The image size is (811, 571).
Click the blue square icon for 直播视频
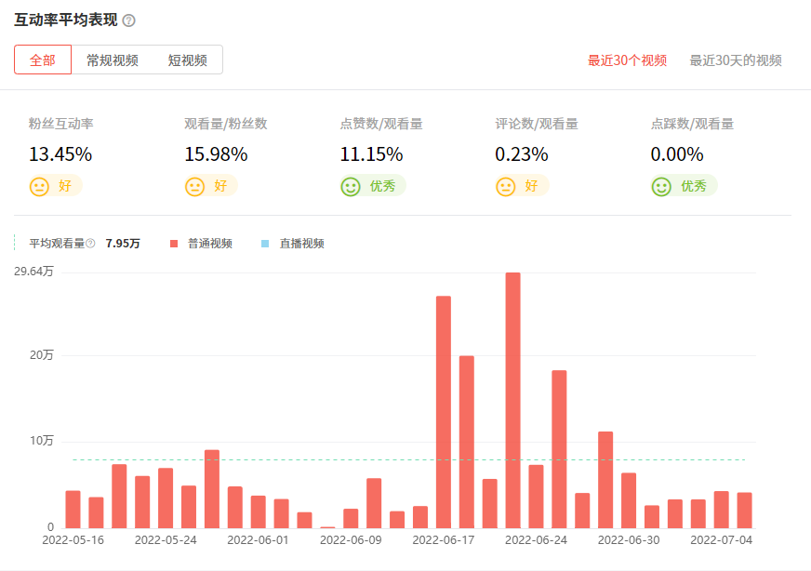pyautogui.click(x=263, y=243)
